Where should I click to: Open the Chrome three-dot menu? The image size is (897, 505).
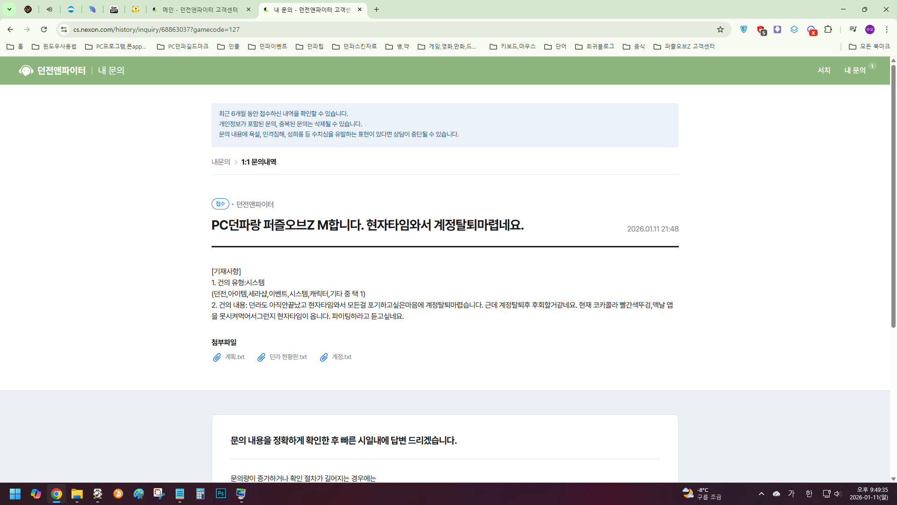click(886, 29)
